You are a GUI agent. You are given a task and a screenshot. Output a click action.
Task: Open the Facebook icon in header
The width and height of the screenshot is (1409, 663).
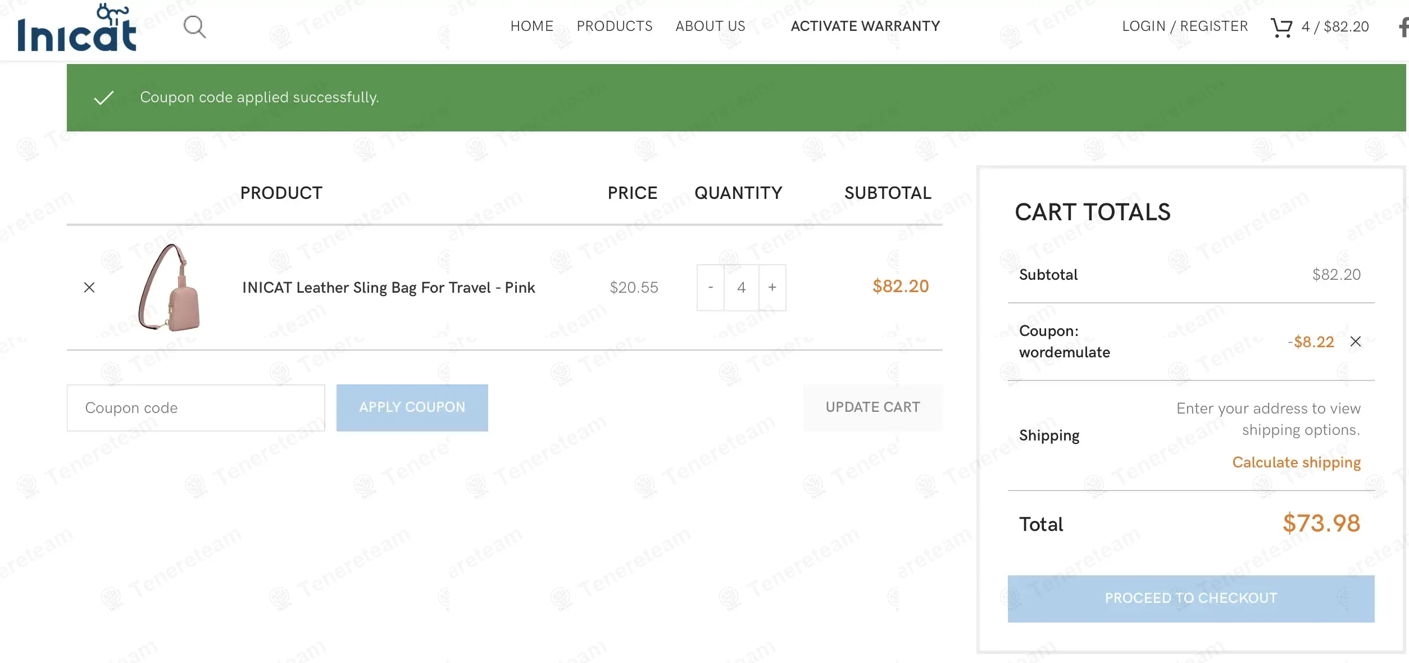(x=1403, y=27)
